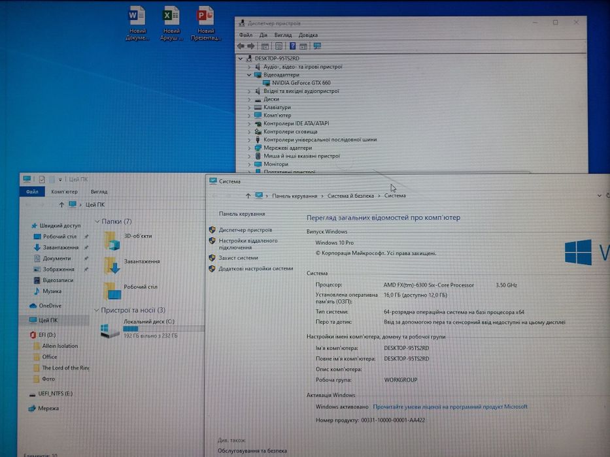Select Відеозаписи in Explorer sidebar
This screenshot has width=610, height=457.
tap(57, 280)
